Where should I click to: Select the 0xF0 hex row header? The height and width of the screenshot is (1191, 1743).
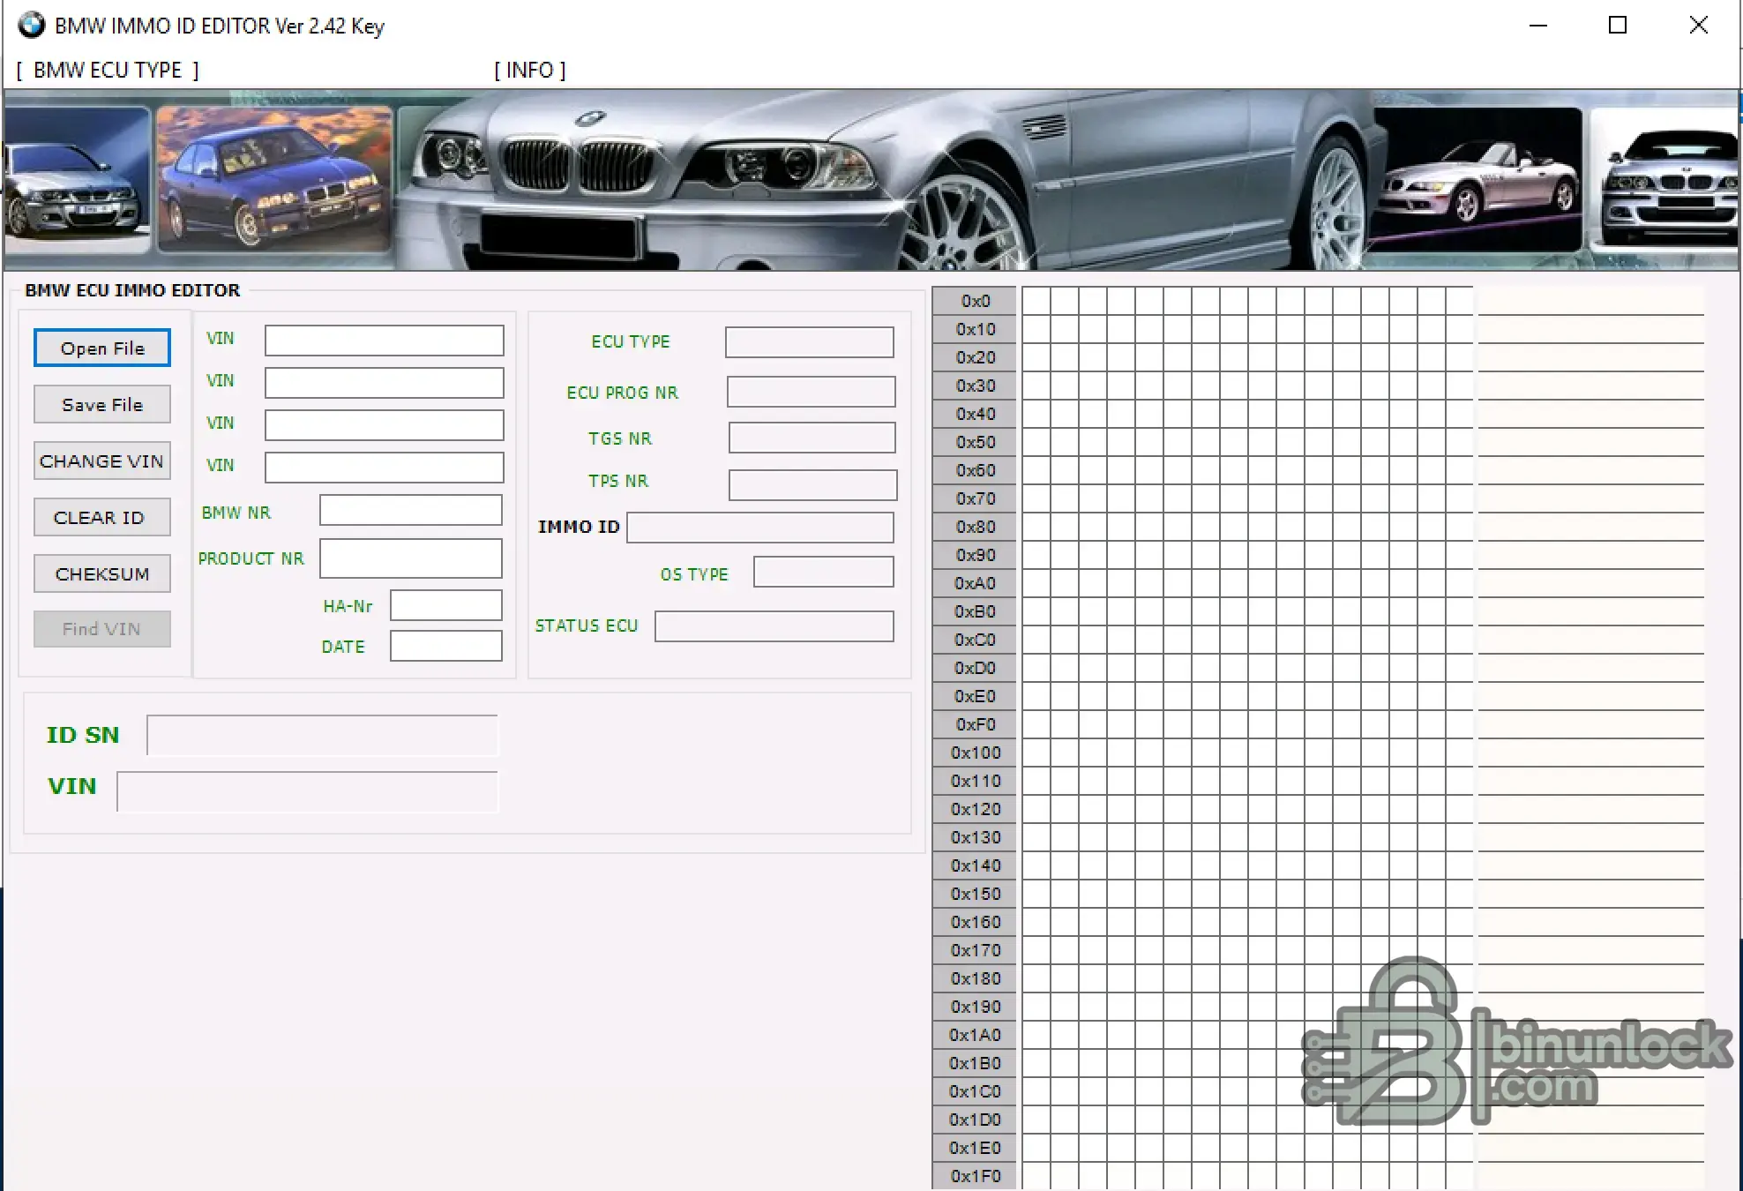click(975, 724)
